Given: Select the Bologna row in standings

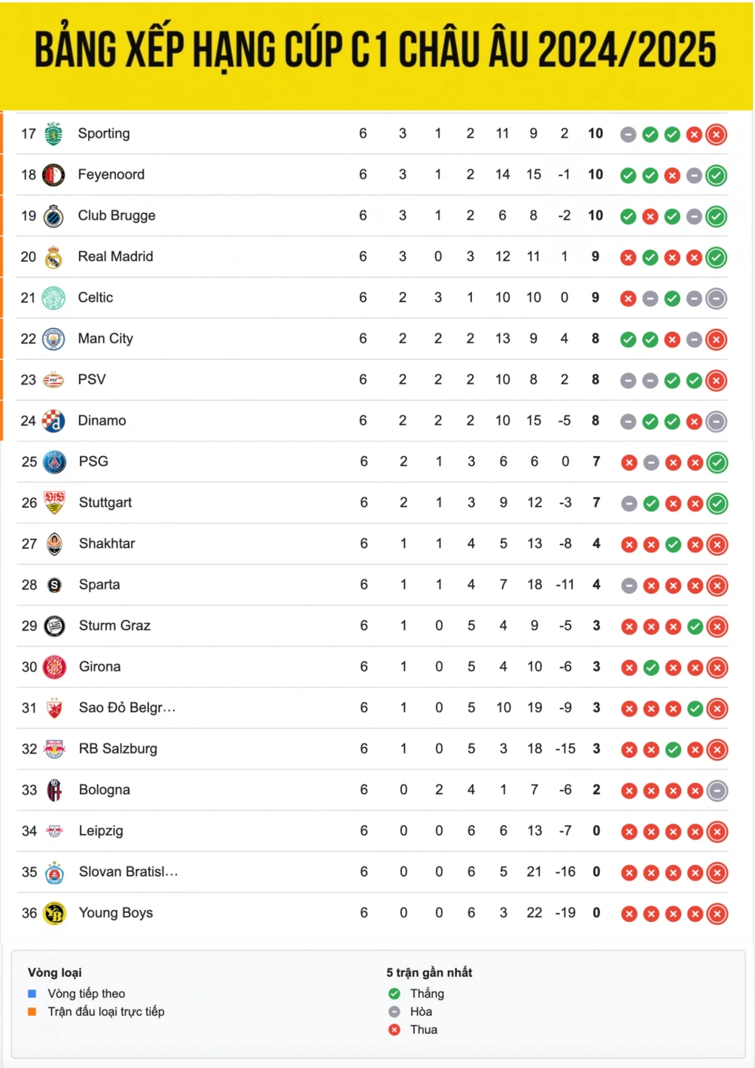Looking at the screenshot, I should tap(372, 790).
